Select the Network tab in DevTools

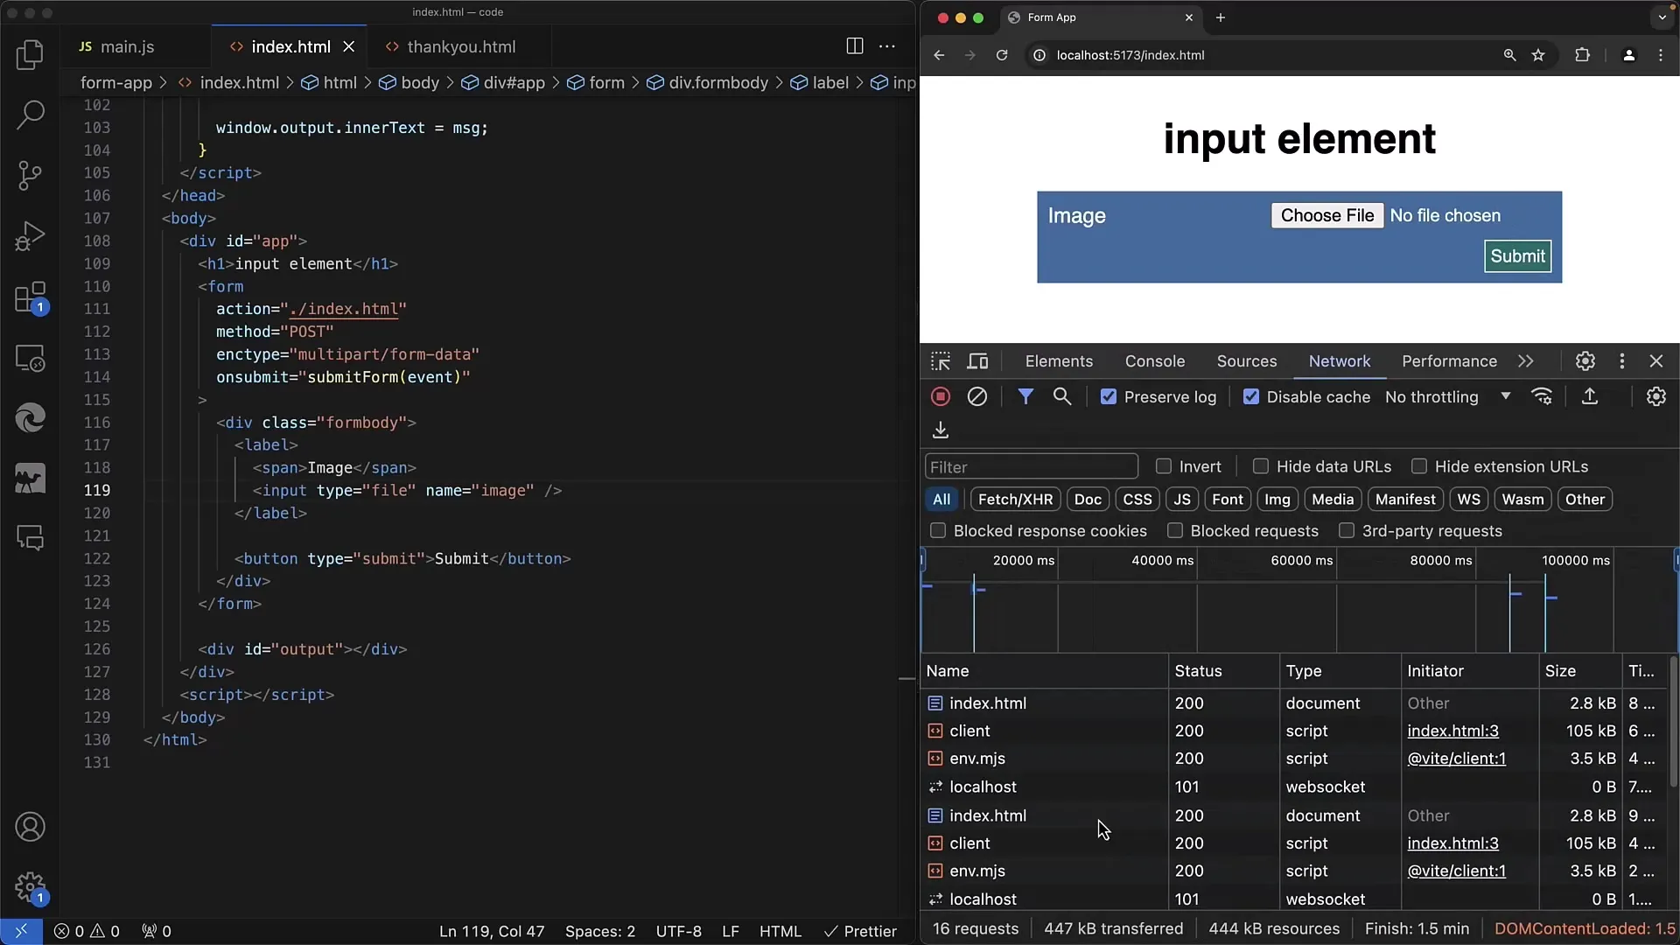(x=1340, y=361)
